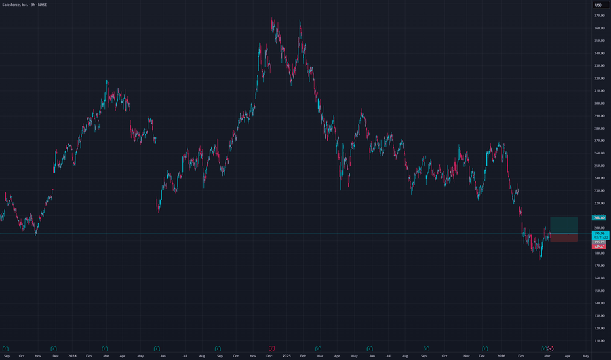611x360 pixels.
Task: Open the earnings marker above Mar 2025
Action: 318,348
